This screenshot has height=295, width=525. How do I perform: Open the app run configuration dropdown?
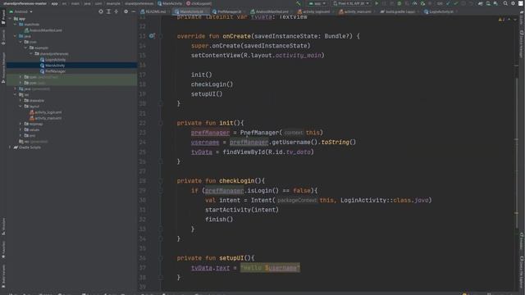[317, 3]
